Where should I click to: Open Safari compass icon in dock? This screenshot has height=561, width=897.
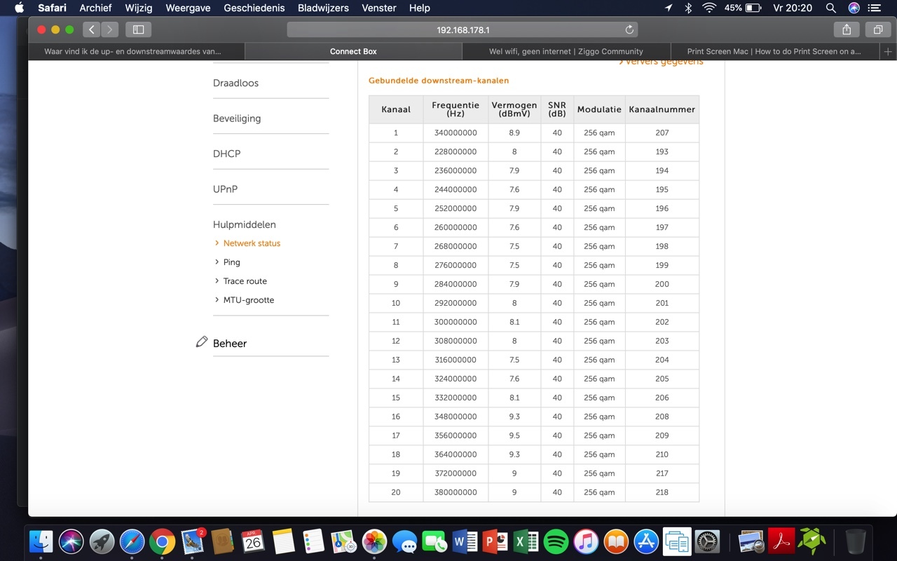click(x=132, y=541)
